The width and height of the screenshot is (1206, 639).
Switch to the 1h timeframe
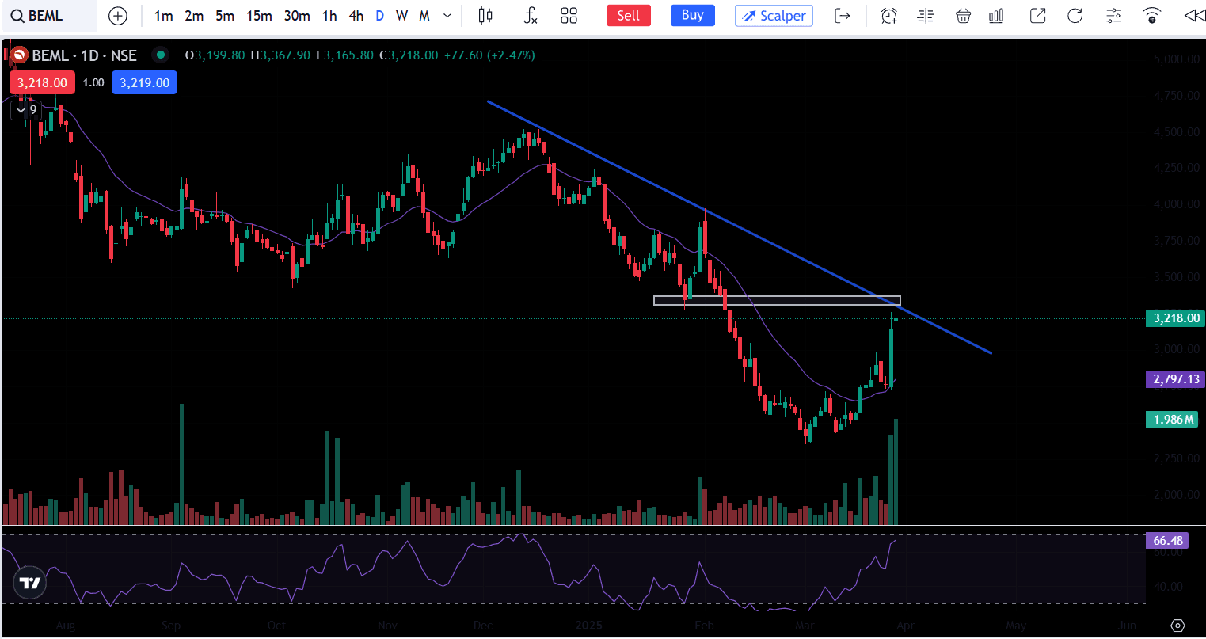[329, 16]
